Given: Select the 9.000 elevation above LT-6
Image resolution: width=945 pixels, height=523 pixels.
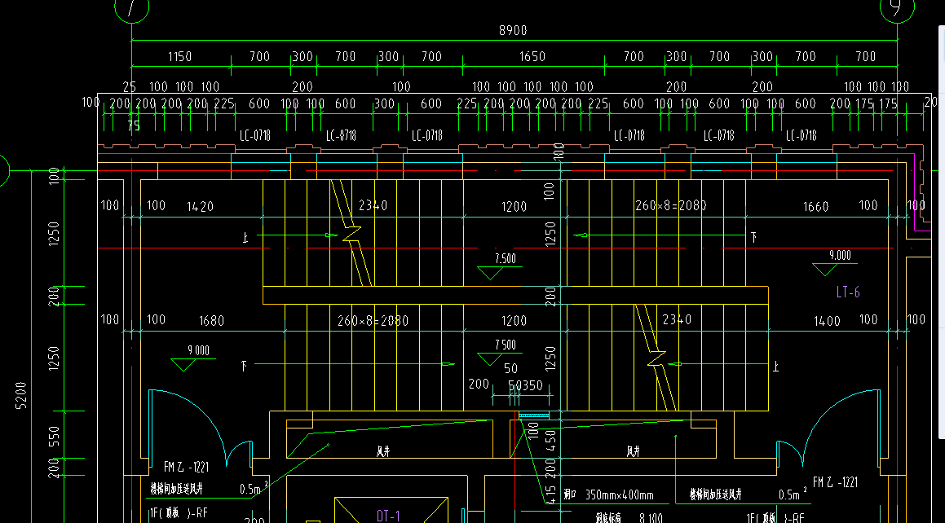Looking at the screenshot, I should [840, 255].
